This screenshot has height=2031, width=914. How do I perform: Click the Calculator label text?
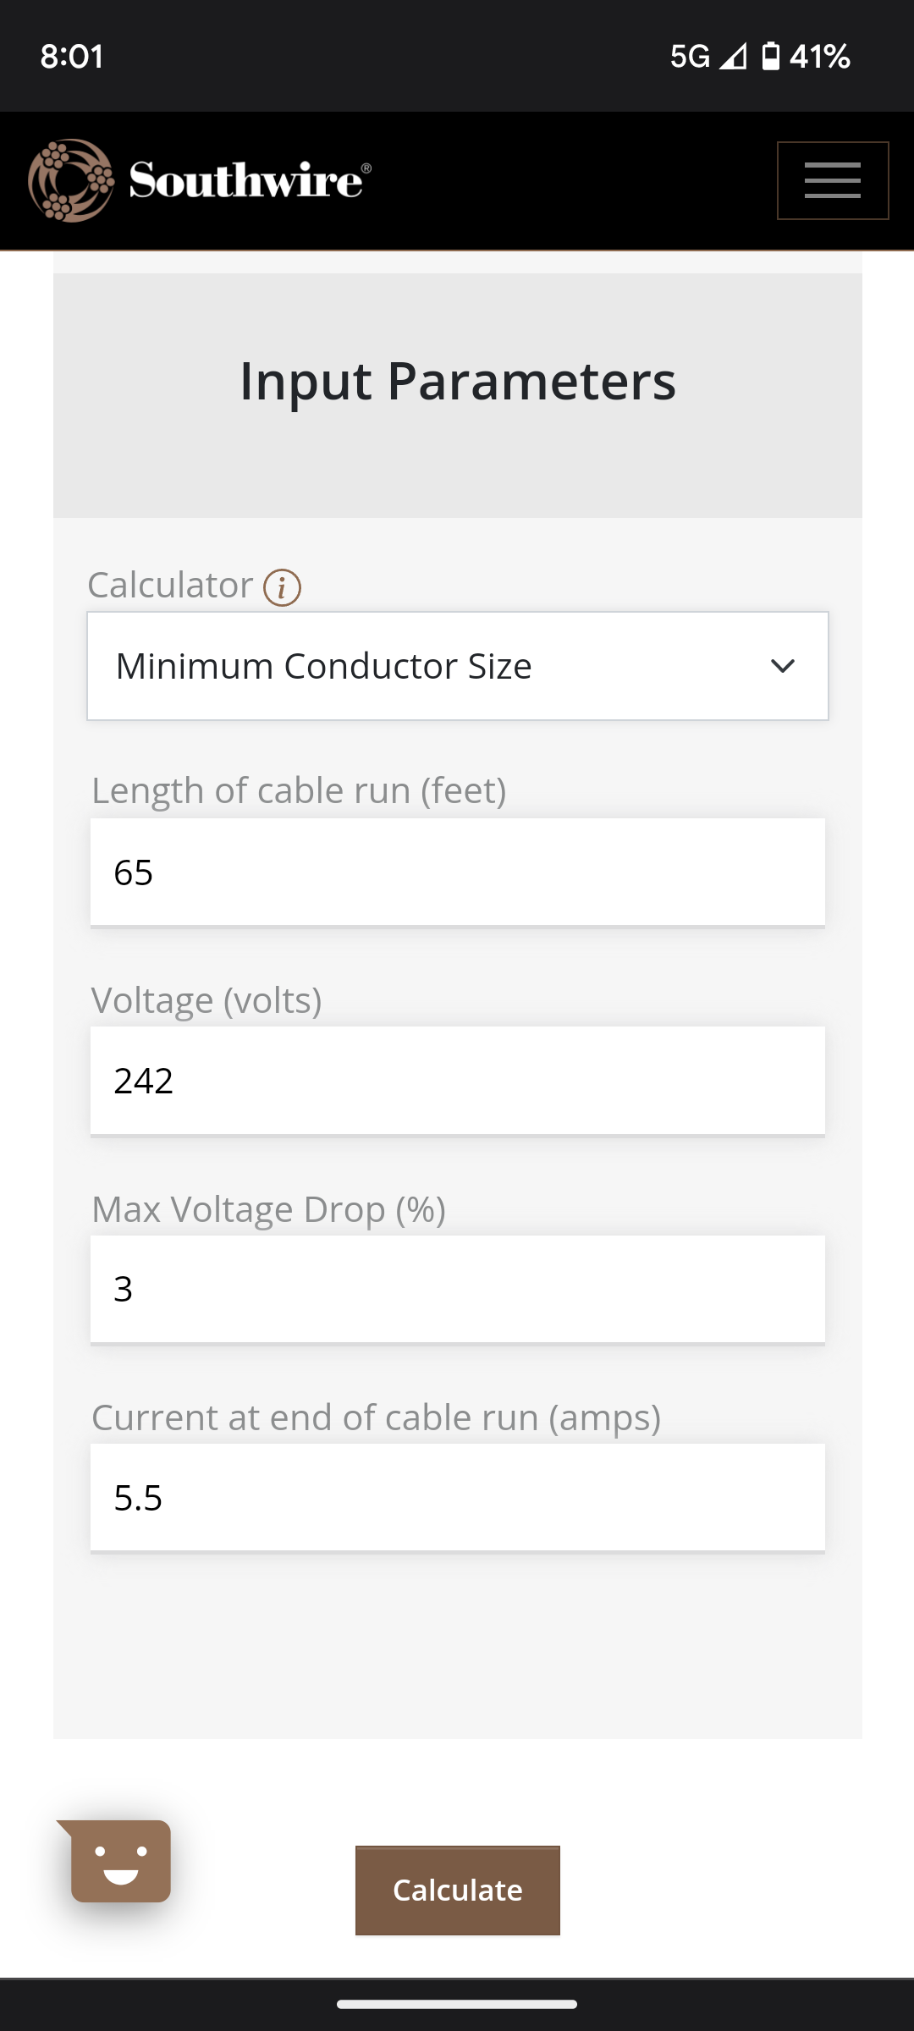click(170, 585)
